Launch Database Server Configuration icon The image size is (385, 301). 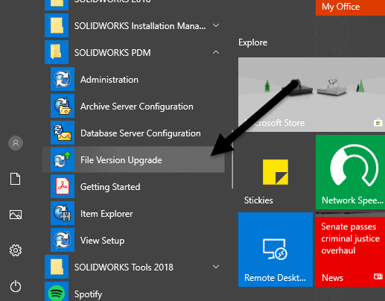(63, 133)
